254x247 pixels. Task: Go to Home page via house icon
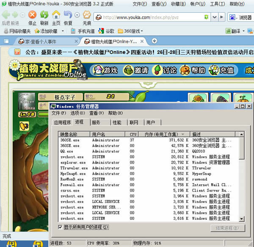[x=56, y=15]
